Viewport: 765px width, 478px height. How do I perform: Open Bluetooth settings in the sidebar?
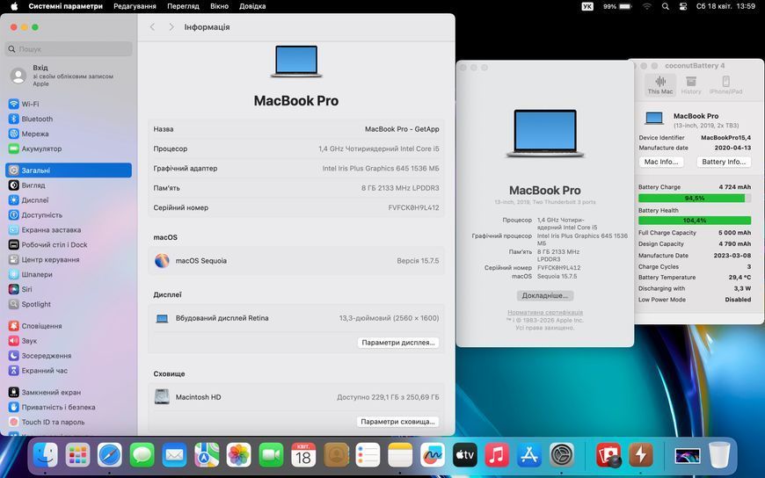[x=30, y=119]
